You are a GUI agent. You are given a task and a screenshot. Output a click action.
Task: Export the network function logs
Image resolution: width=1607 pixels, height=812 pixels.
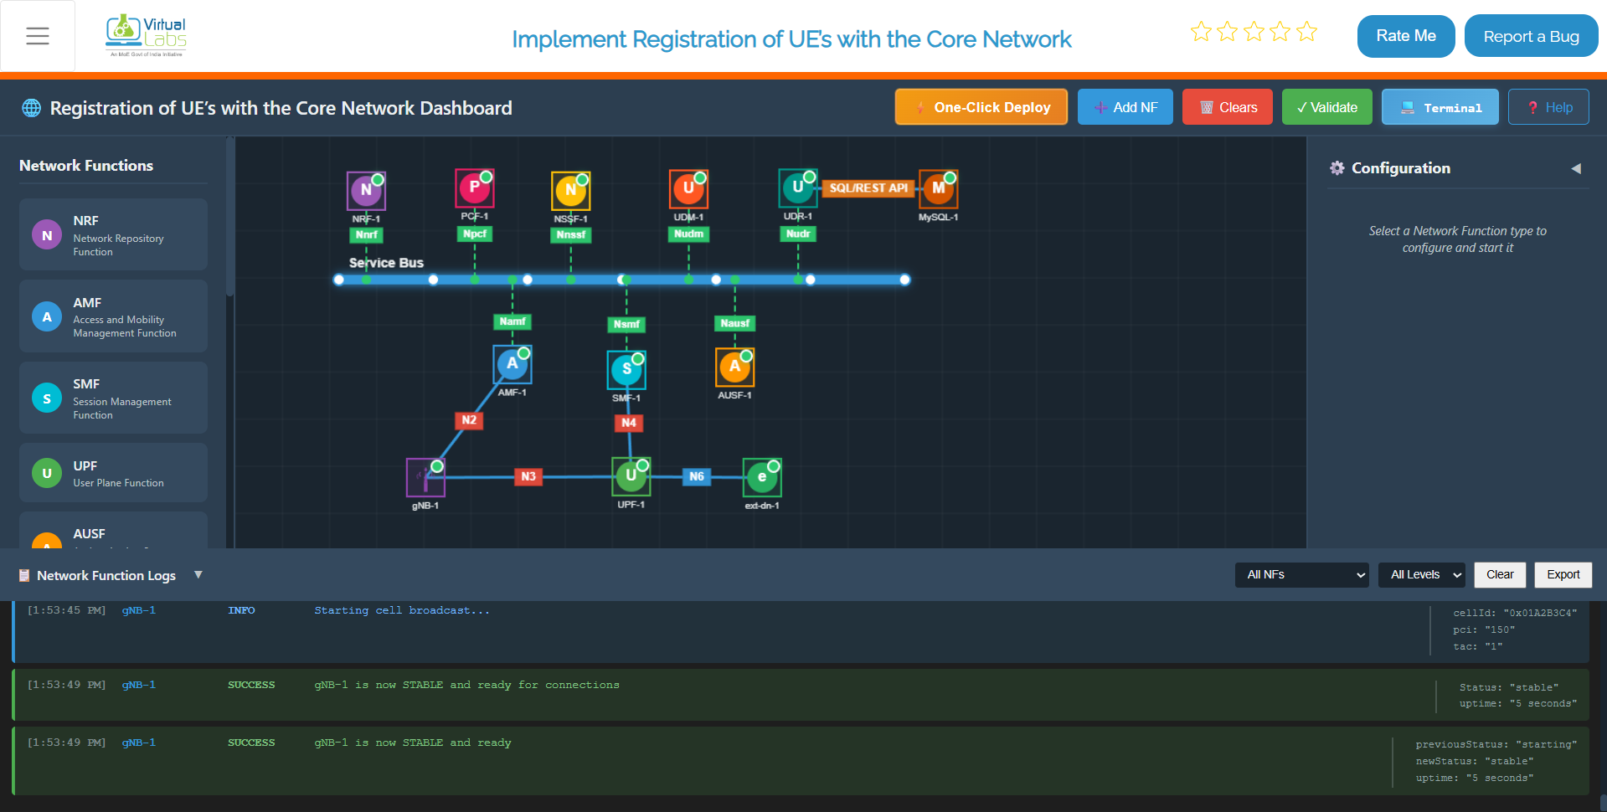pyautogui.click(x=1563, y=575)
